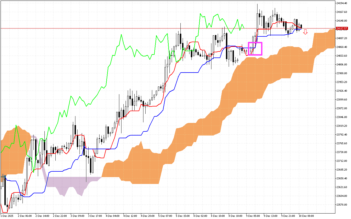Click the 24194.40 price axis label
The width and height of the screenshot is (351, 219).
tap(342, 3)
